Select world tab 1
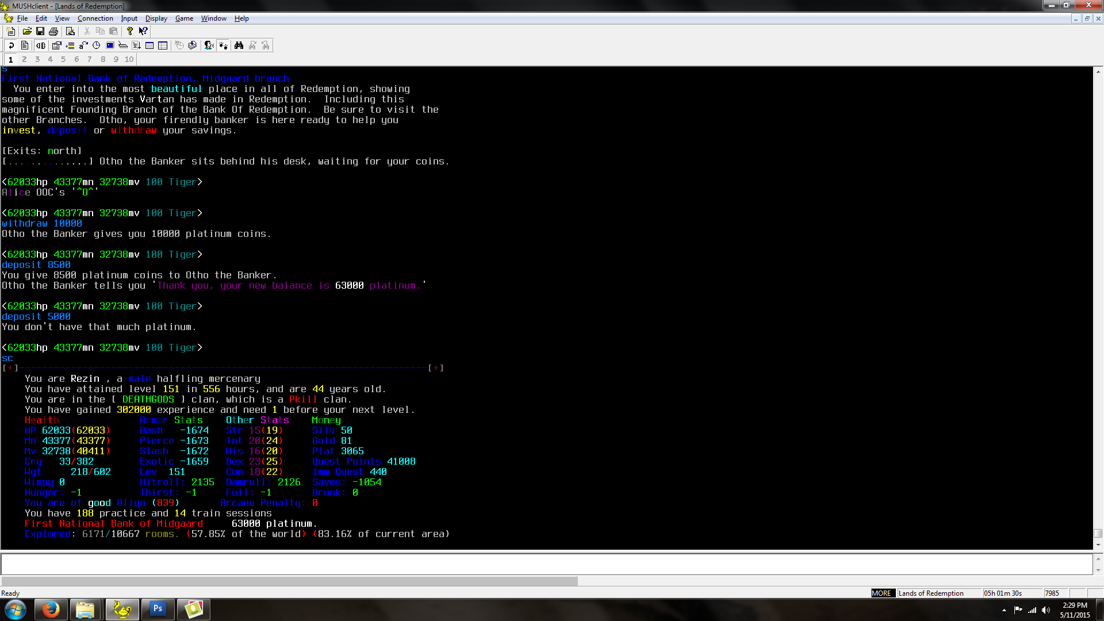 tap(10, 59)
